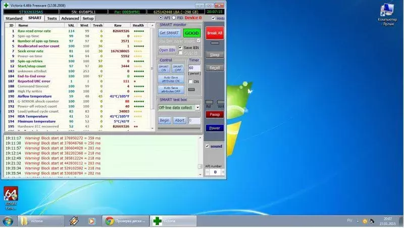Select the HDA Temperature row
This screenshot has height=228, width=404.
pos(77,116)
